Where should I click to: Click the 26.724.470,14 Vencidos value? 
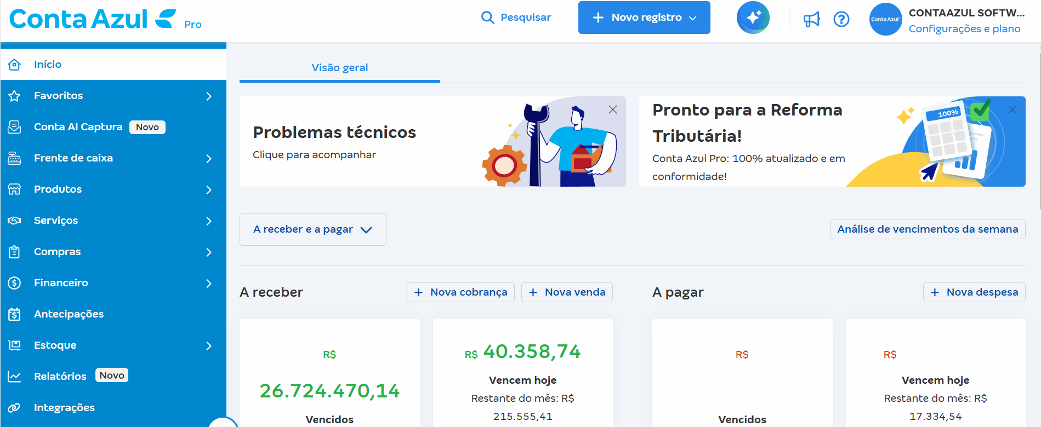(x=329, y=391)
